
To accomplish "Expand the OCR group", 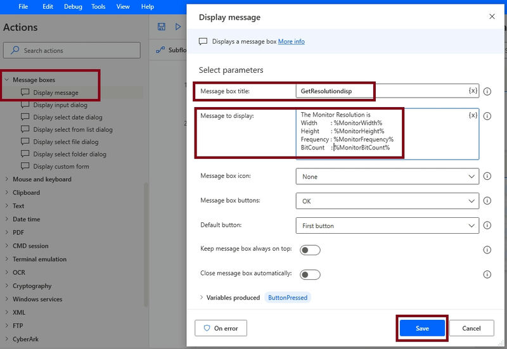I will click(7, 272).
